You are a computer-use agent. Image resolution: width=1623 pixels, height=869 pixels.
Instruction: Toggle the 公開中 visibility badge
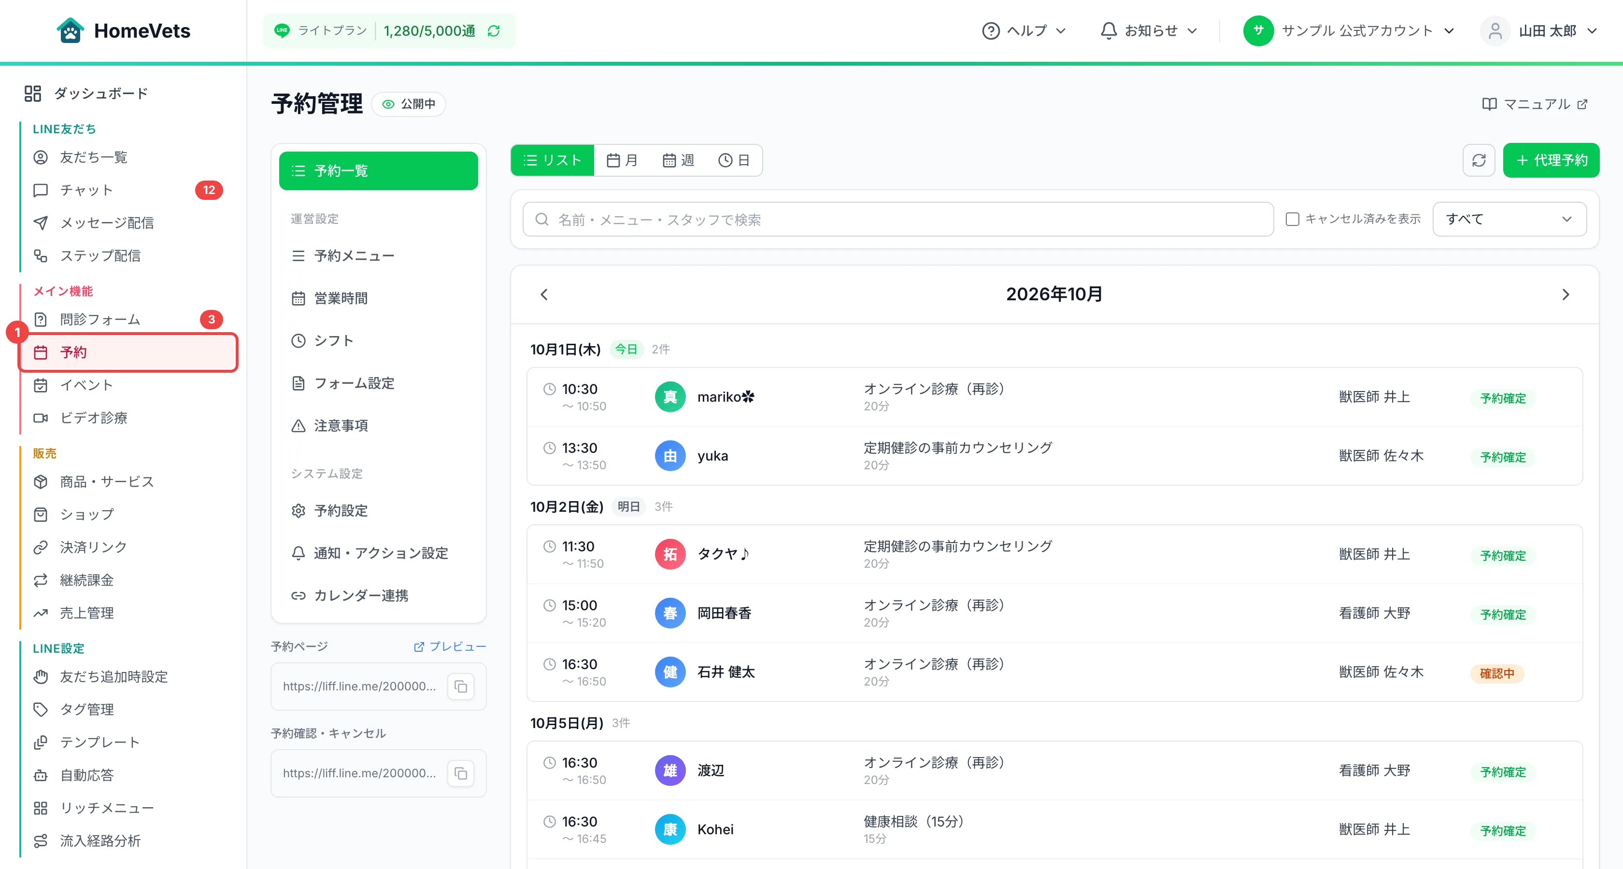tap(409, 104)
